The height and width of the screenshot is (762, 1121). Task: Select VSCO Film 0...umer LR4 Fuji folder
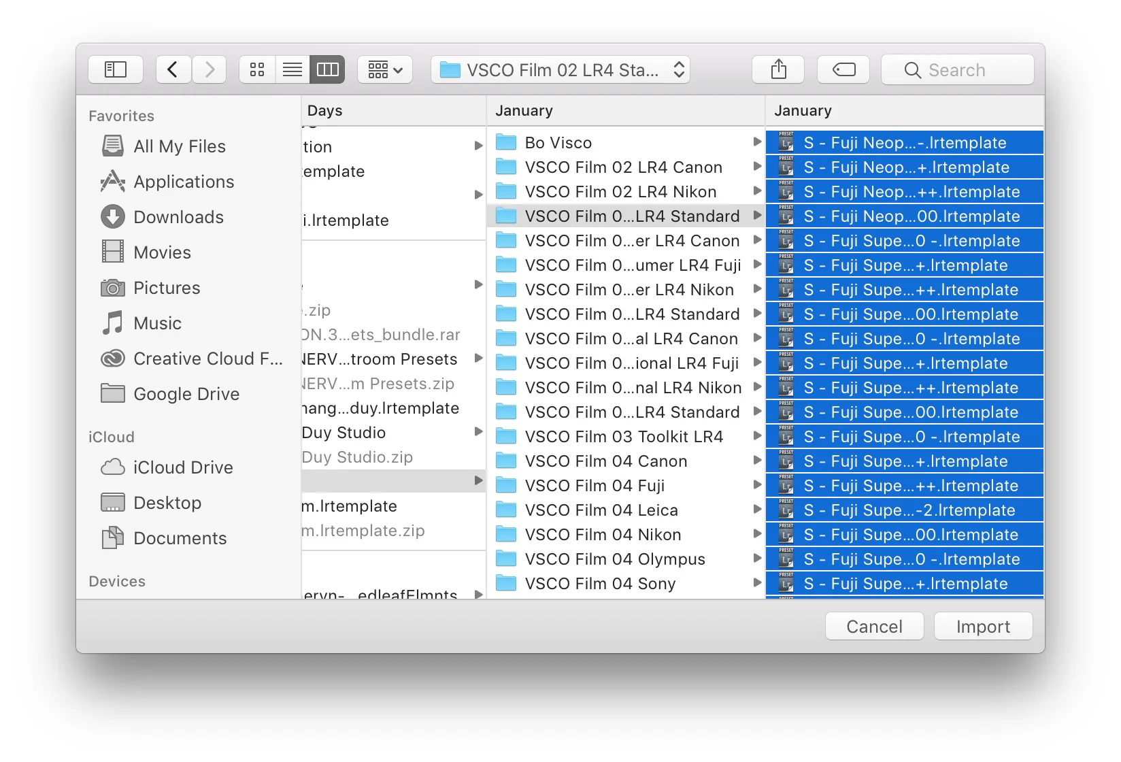(x=626, y=265)
